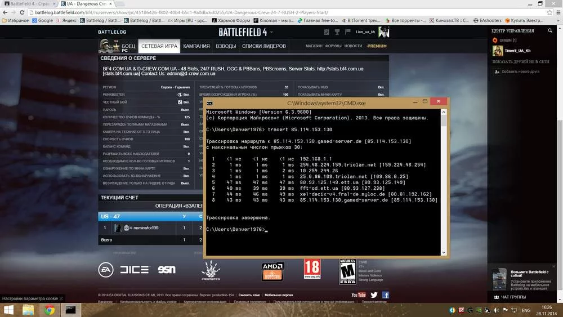Open the Battlelog assignments clipboard icon
This screenshot has width=563, height=317.
tap(327, 32)
